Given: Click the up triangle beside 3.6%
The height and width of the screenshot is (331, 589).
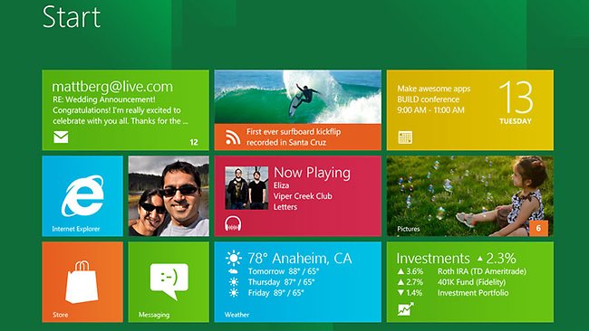Looking at the screenshot, I should (x=401, y=271).
